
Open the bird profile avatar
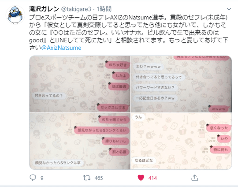click(15, 15)
